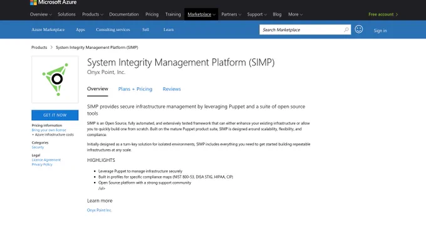Open the Support dropdown menu
This screenshot has width=426, height=229.
257,14
